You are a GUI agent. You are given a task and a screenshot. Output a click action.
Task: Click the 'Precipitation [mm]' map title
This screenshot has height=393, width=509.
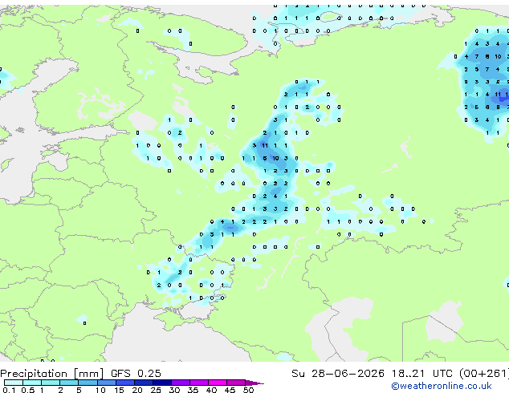pyautogui.click(x=51, y=374)
